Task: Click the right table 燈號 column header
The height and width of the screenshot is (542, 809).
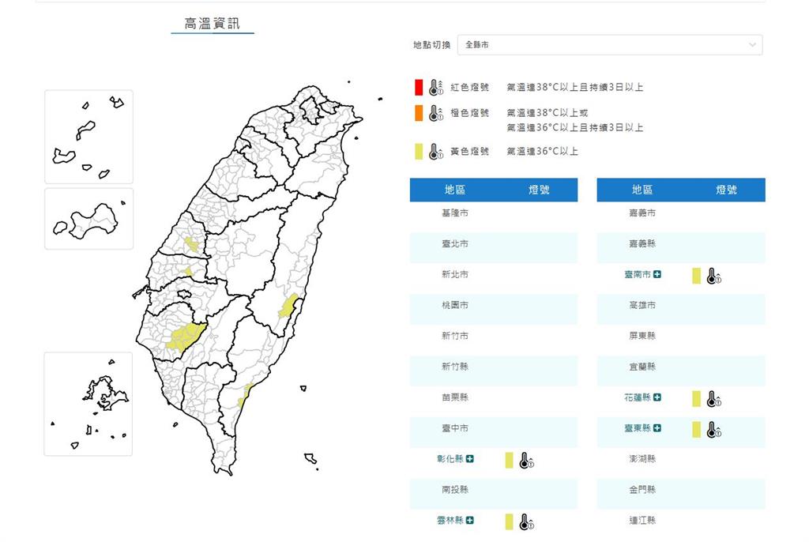Action: click(x=727, y=190)
